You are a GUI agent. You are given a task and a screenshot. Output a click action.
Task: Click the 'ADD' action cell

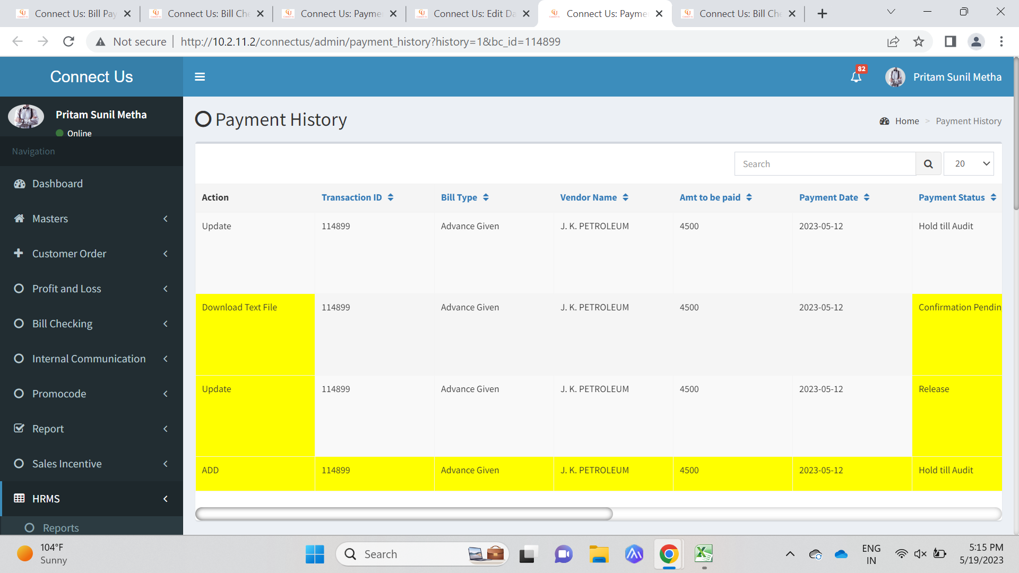tap(255, 474)
